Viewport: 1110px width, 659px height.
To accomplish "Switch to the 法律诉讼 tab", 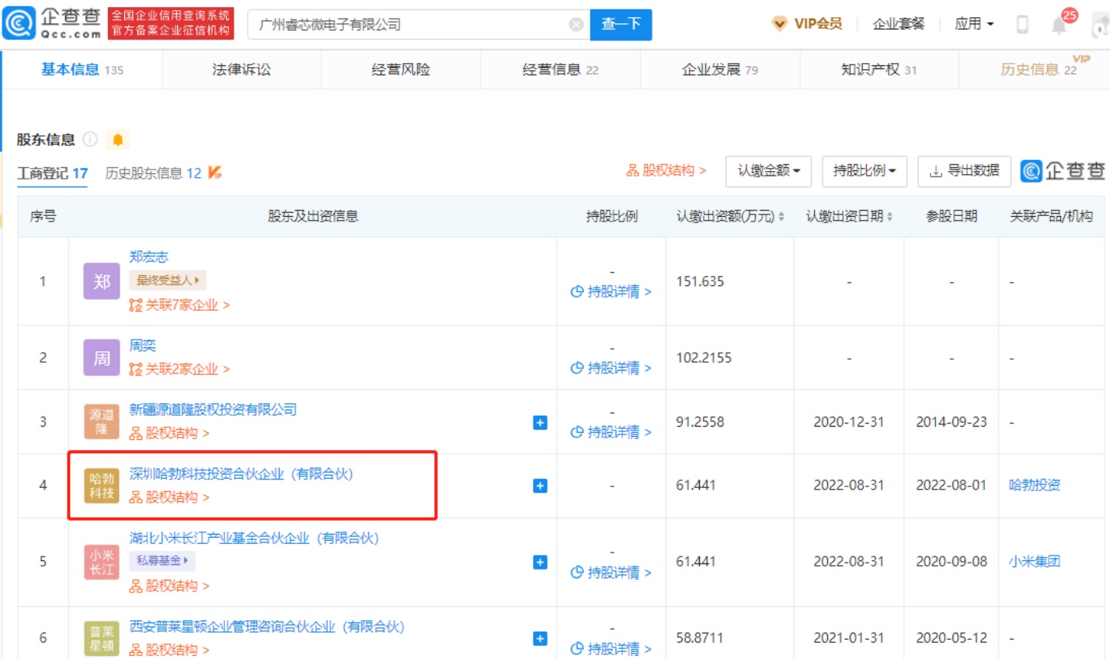I will tap(242, 70).
